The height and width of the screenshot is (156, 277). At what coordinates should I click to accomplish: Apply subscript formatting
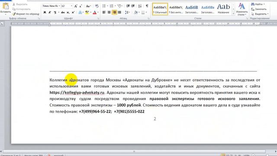pyautogui.click(x=68, y=13)
